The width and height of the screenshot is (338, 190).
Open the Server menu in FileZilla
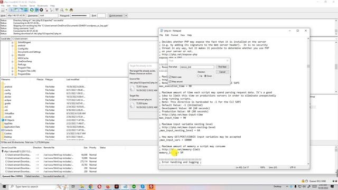click(x=32, y=6)
